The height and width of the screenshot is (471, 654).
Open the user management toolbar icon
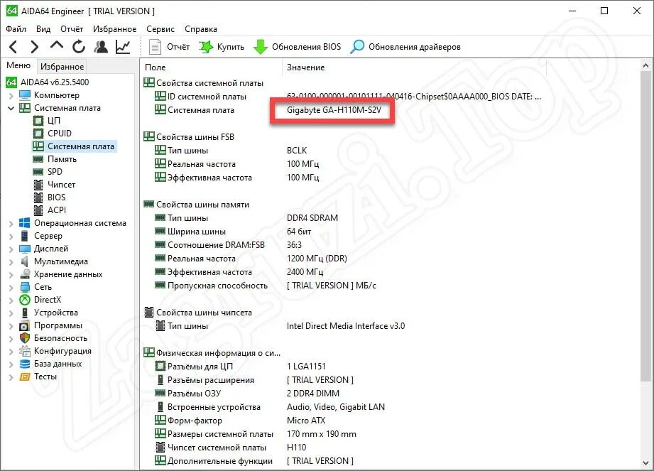101,47
